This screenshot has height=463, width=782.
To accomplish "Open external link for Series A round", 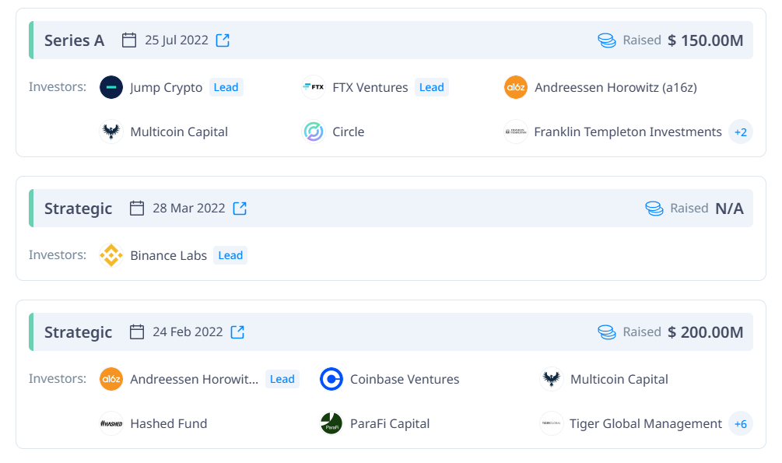I will pos(223,40).
